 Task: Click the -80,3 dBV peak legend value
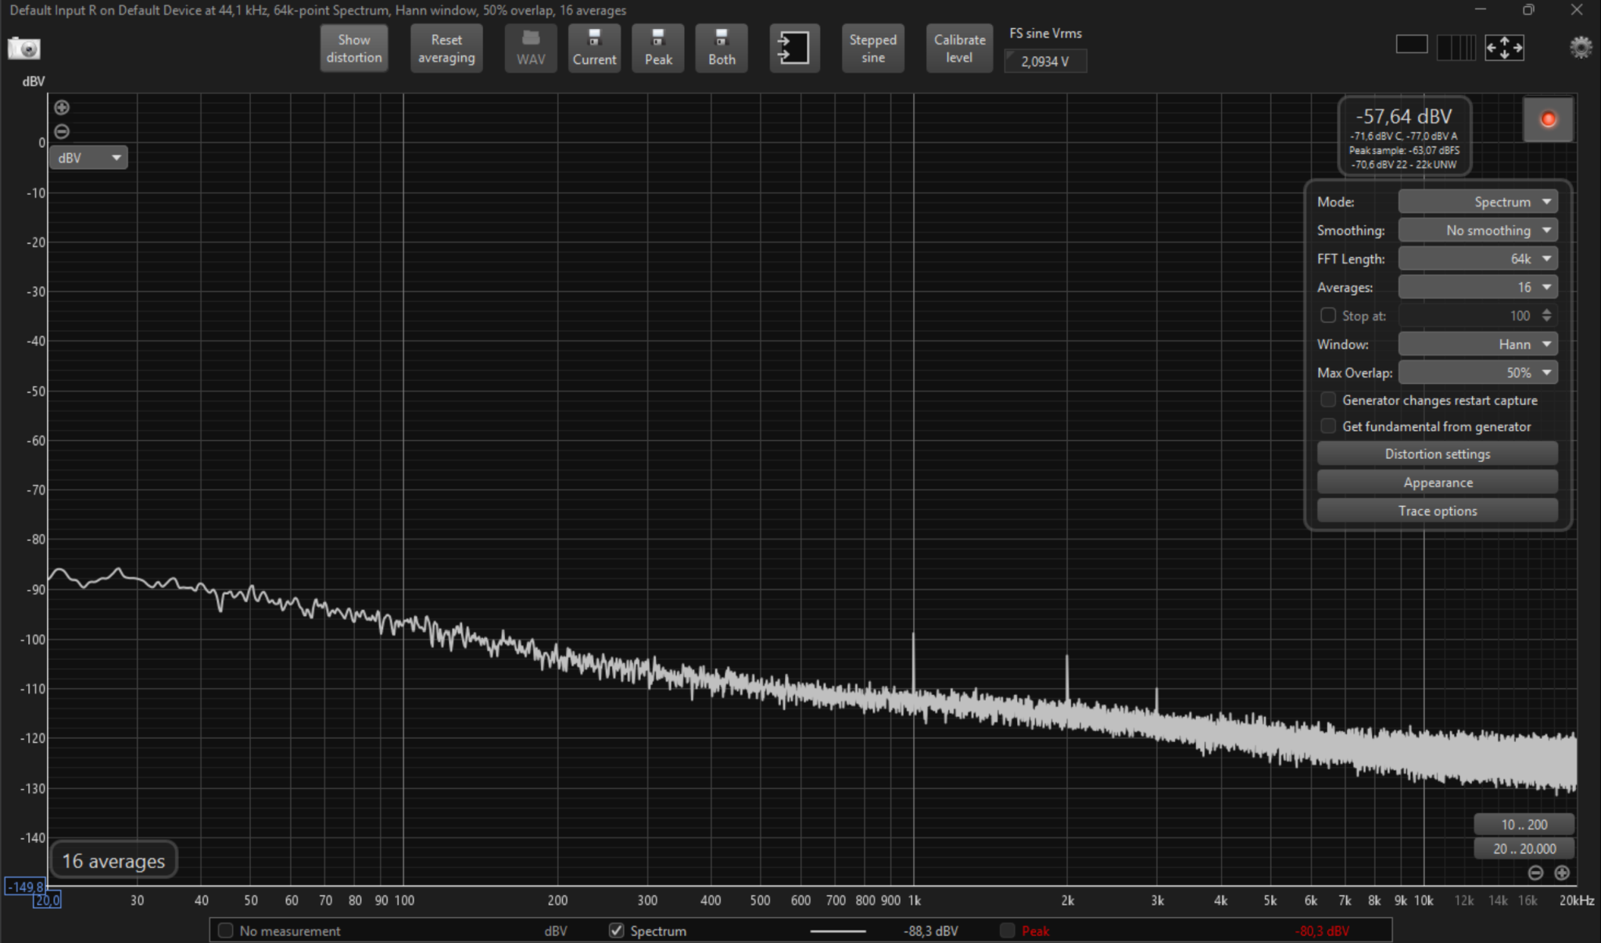[x=1321, y=930]
